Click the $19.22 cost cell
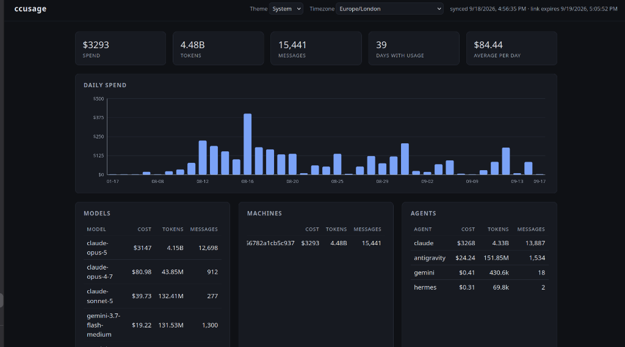The image size is (625, 347). pyautogui.click(x=142, y=325)
